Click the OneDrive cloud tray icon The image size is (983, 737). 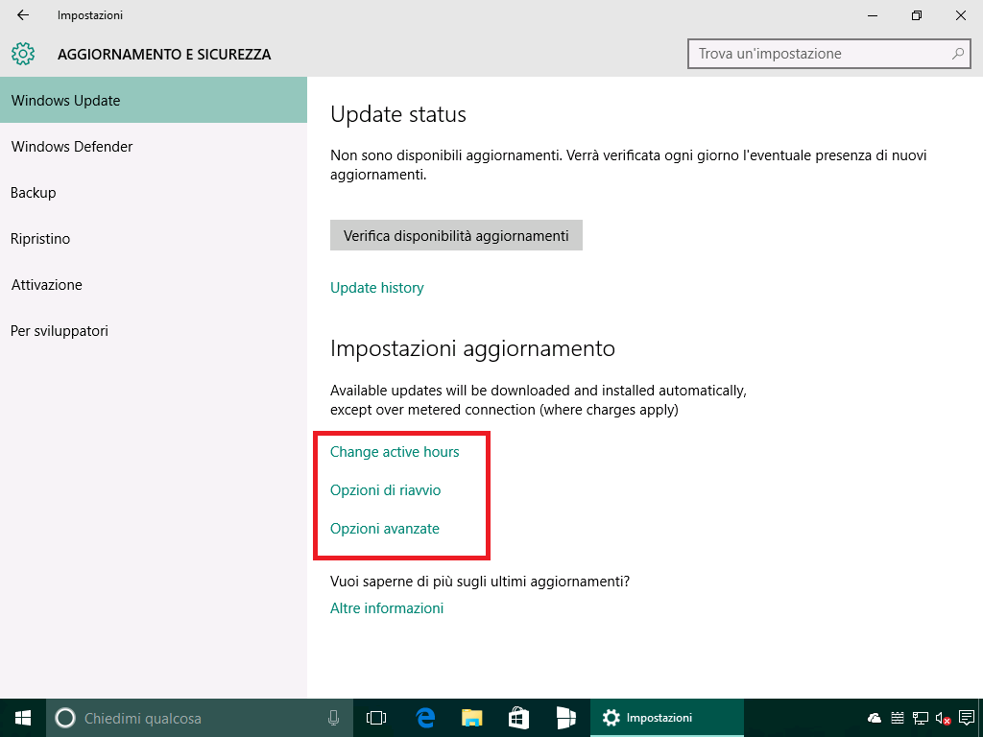point(874,718)
